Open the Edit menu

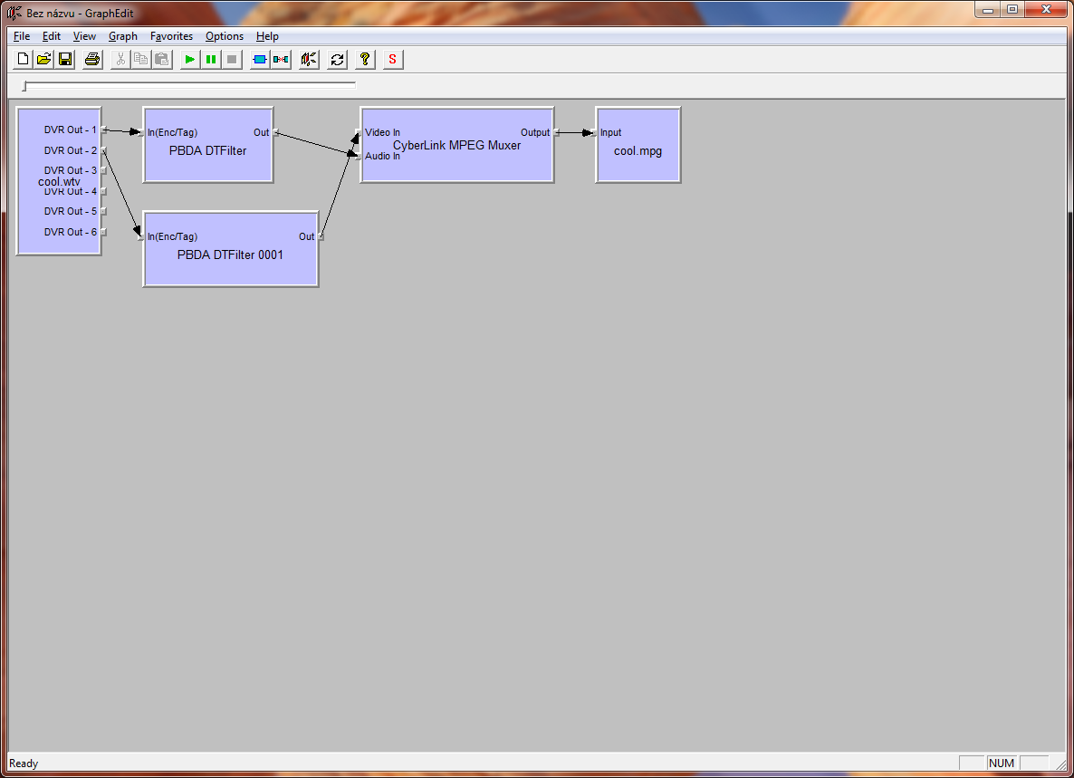52,36
